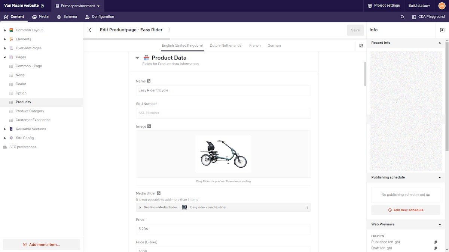Open the Build status dropdown
Screen dimensions: 449x252
(419, 6)
